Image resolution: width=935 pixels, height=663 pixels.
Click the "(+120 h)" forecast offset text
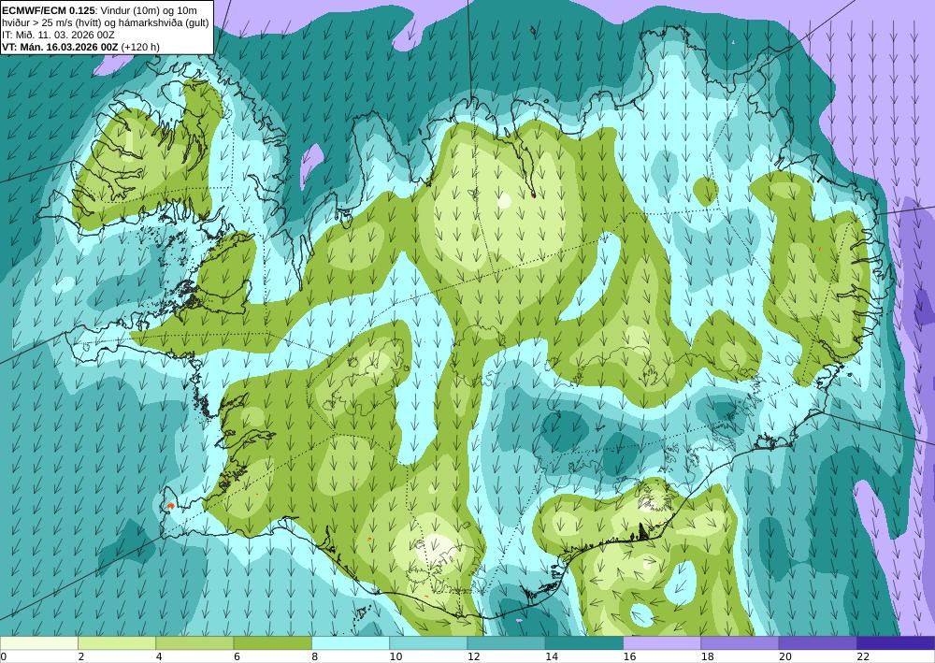(x=140, y=47)
